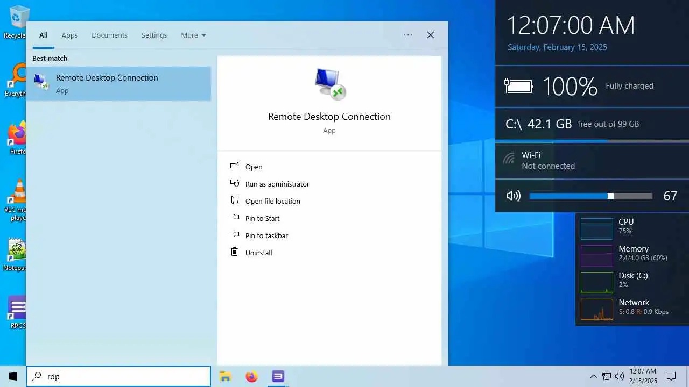Open the RPCS desktop shortcut

[17, 312]
